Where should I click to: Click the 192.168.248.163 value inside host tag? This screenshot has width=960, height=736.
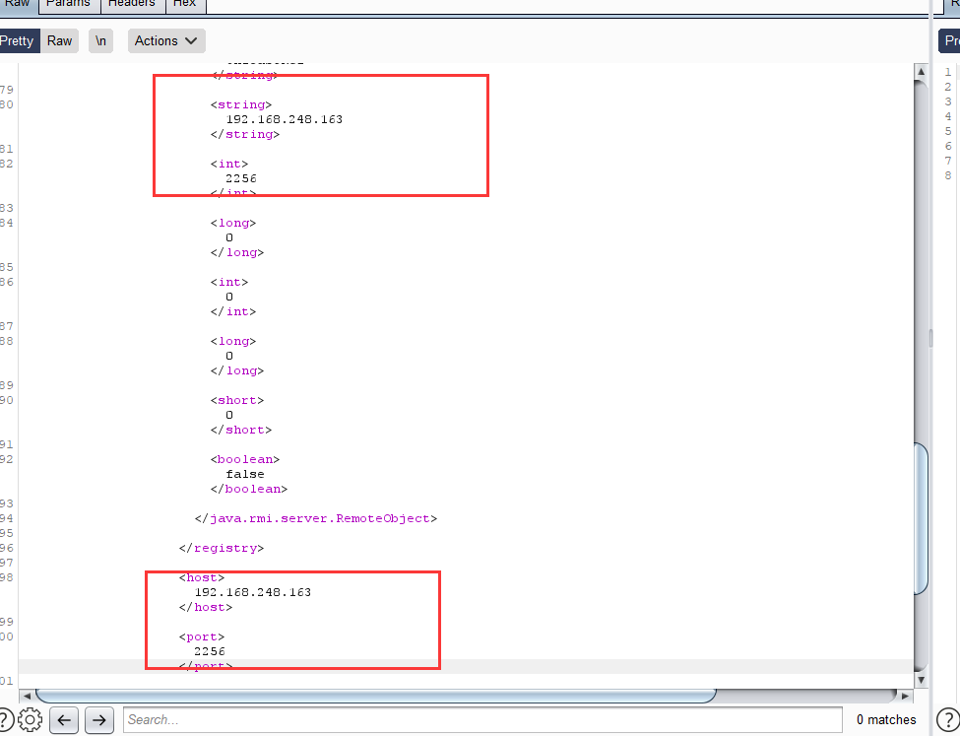[253, 592]
